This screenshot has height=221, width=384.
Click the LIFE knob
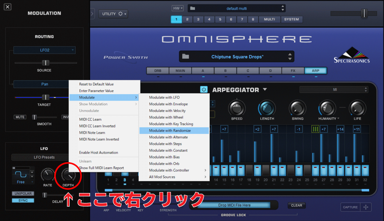(x=357, y=108)
